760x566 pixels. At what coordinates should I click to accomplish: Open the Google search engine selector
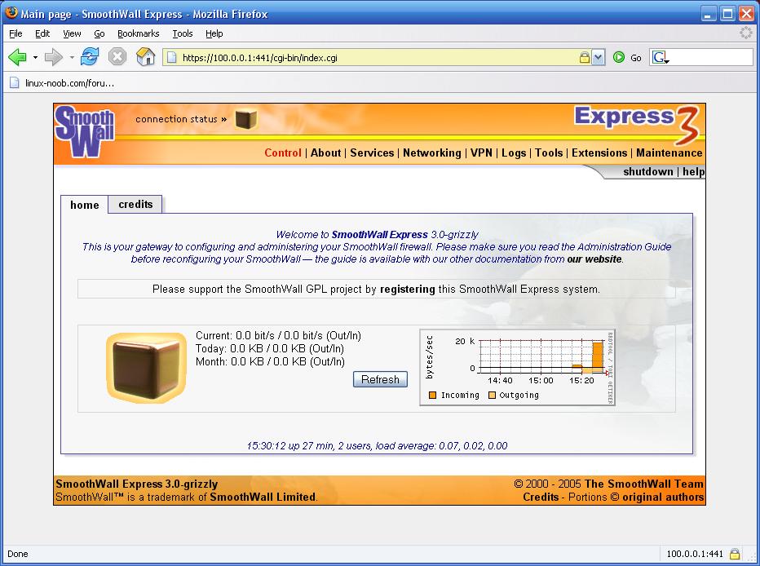click(x=661, y=58)
